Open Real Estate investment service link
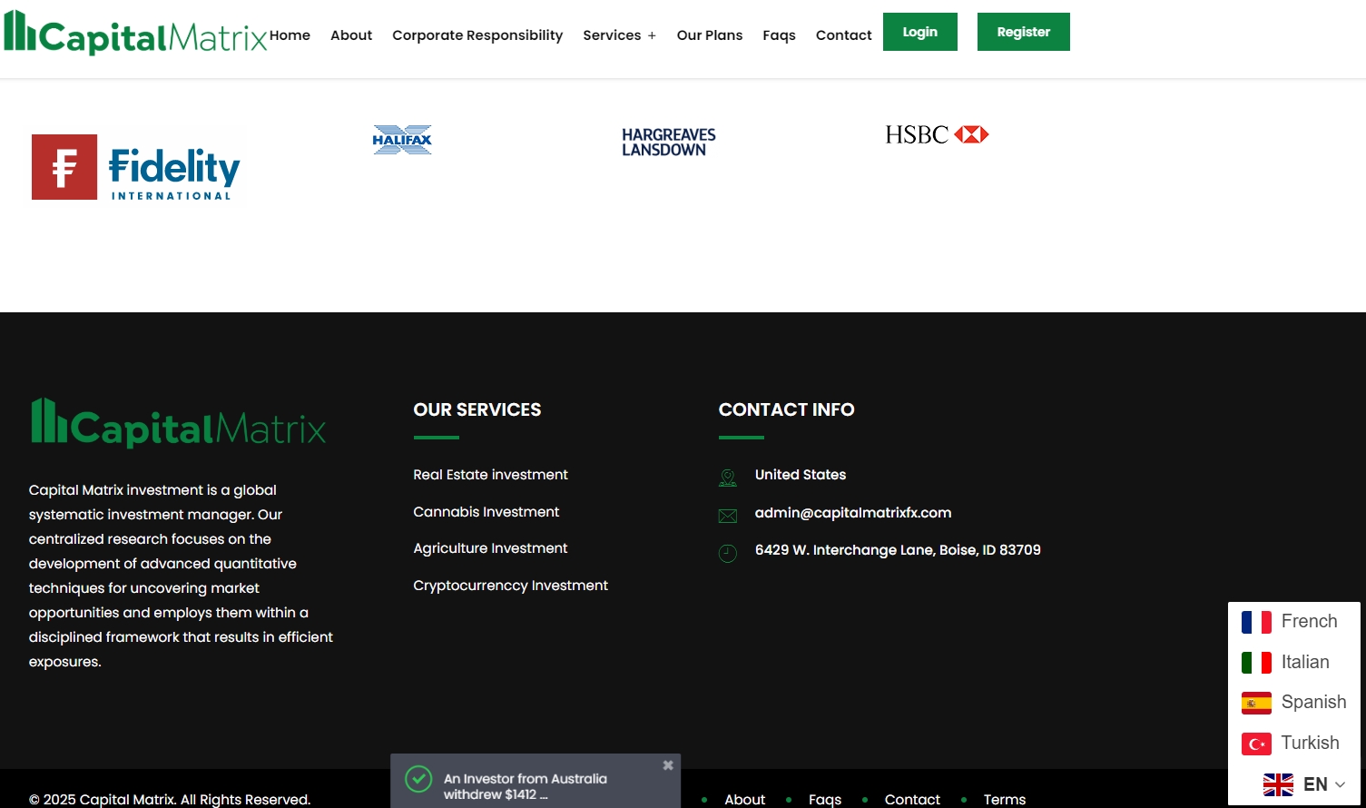 491,475
